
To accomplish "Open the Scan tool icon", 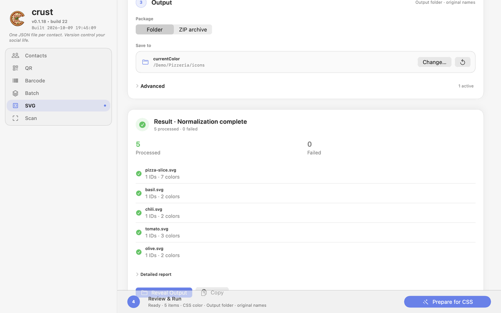I will tap(15, 118).
